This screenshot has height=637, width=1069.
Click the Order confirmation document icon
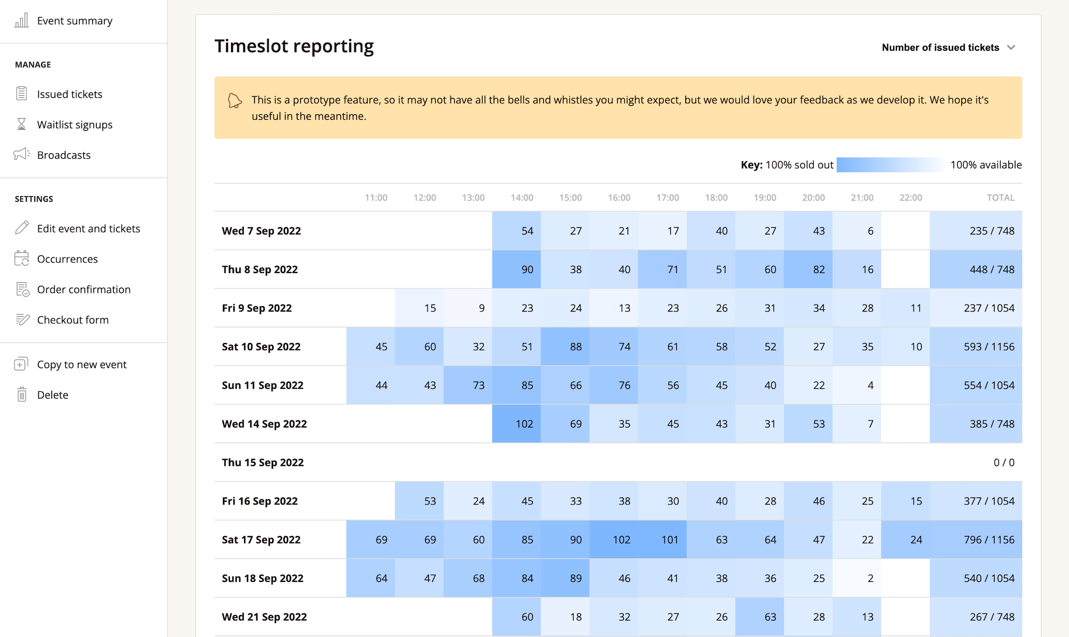point(21,289)
